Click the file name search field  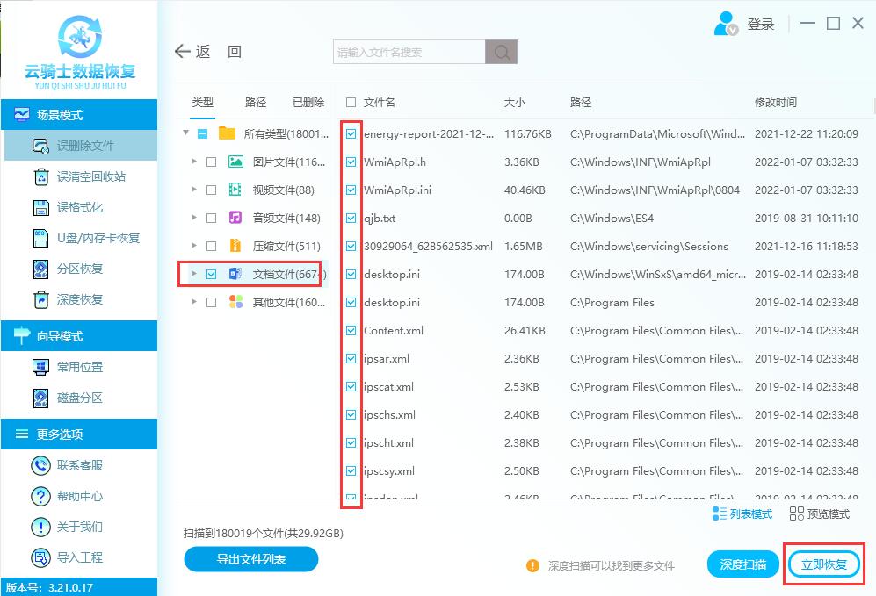tap(409, 52)
